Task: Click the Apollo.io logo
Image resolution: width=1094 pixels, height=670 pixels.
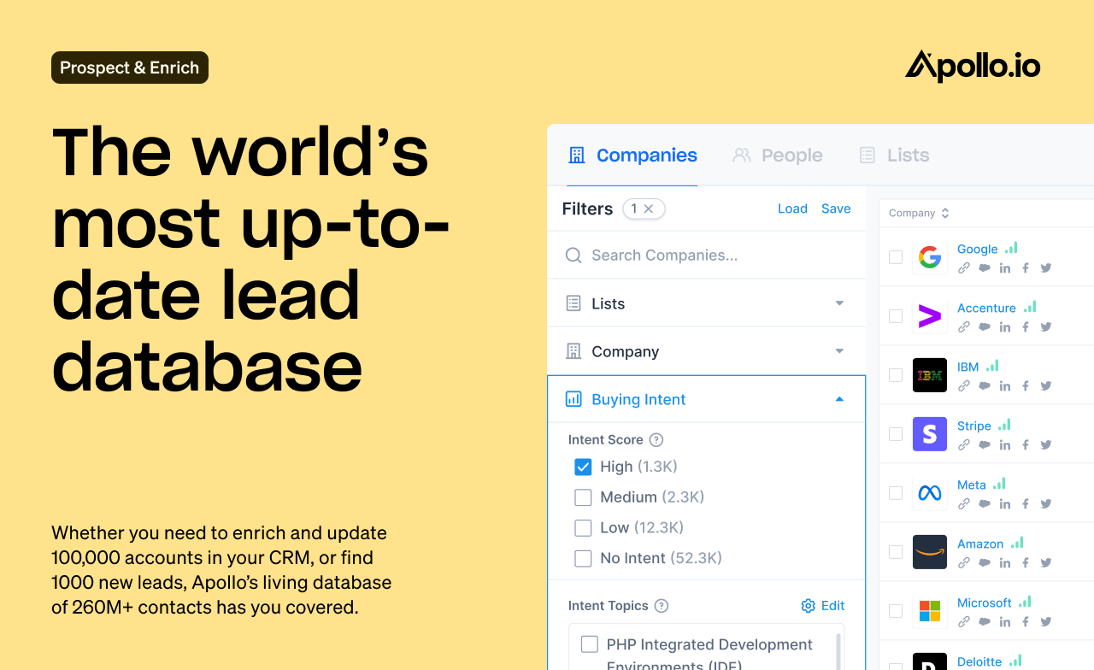Action: 973,66
